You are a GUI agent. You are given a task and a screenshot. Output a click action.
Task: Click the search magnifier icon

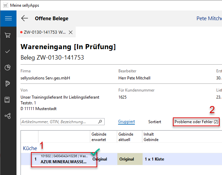[x=100, y=122]
